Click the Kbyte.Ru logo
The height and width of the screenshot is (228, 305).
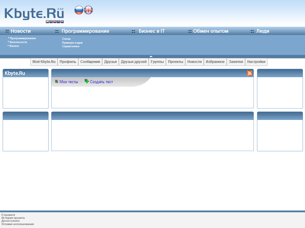click(34, 14)
